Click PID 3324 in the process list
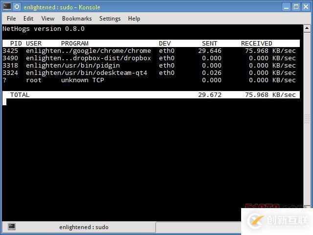The image size is (313, 235). [10, 73]
